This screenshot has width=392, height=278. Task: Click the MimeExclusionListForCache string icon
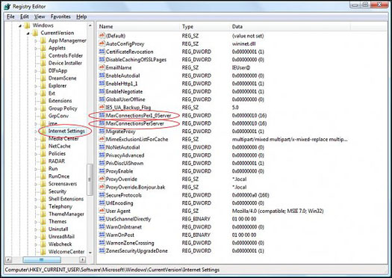click(102, 139)
